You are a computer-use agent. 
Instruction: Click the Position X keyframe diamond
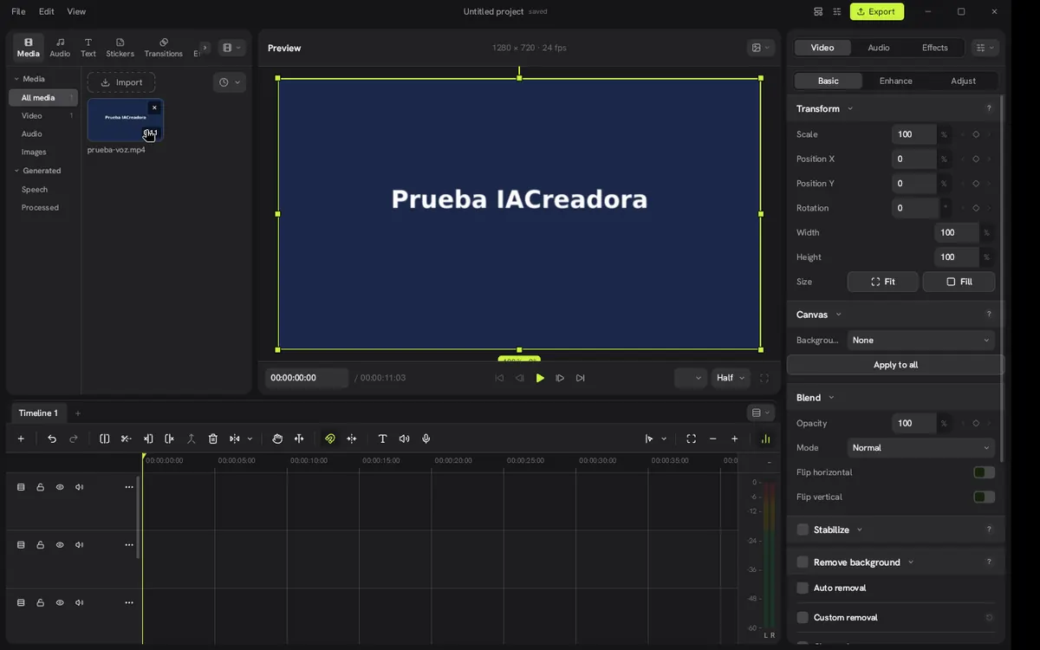[976, 159]
